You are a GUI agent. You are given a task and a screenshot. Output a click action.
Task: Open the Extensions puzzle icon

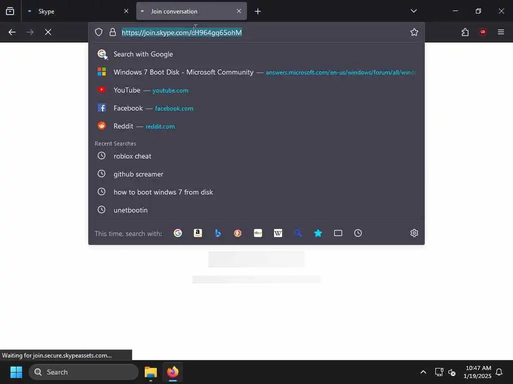point(465,32)
